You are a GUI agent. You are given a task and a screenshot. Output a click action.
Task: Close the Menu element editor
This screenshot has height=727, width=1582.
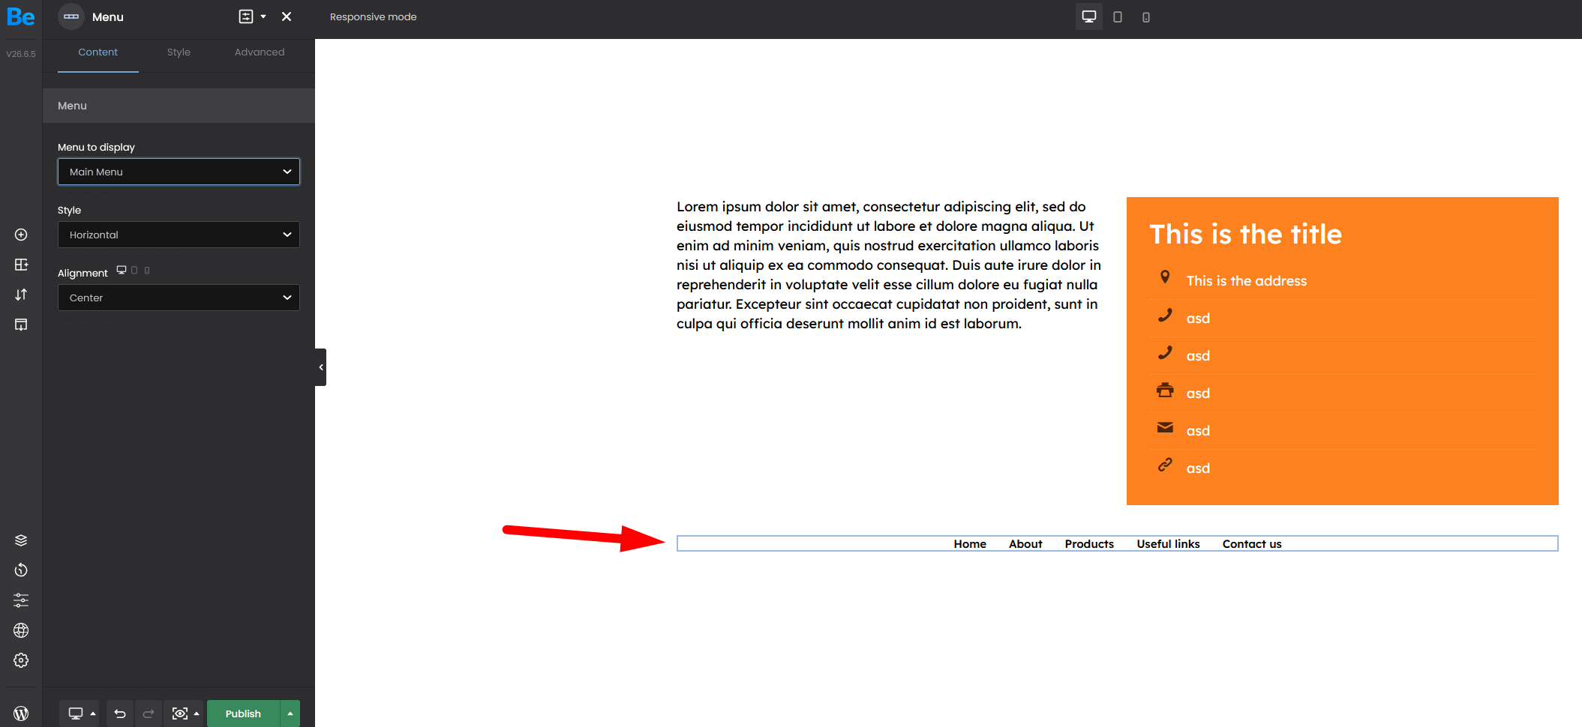point(287,16)
